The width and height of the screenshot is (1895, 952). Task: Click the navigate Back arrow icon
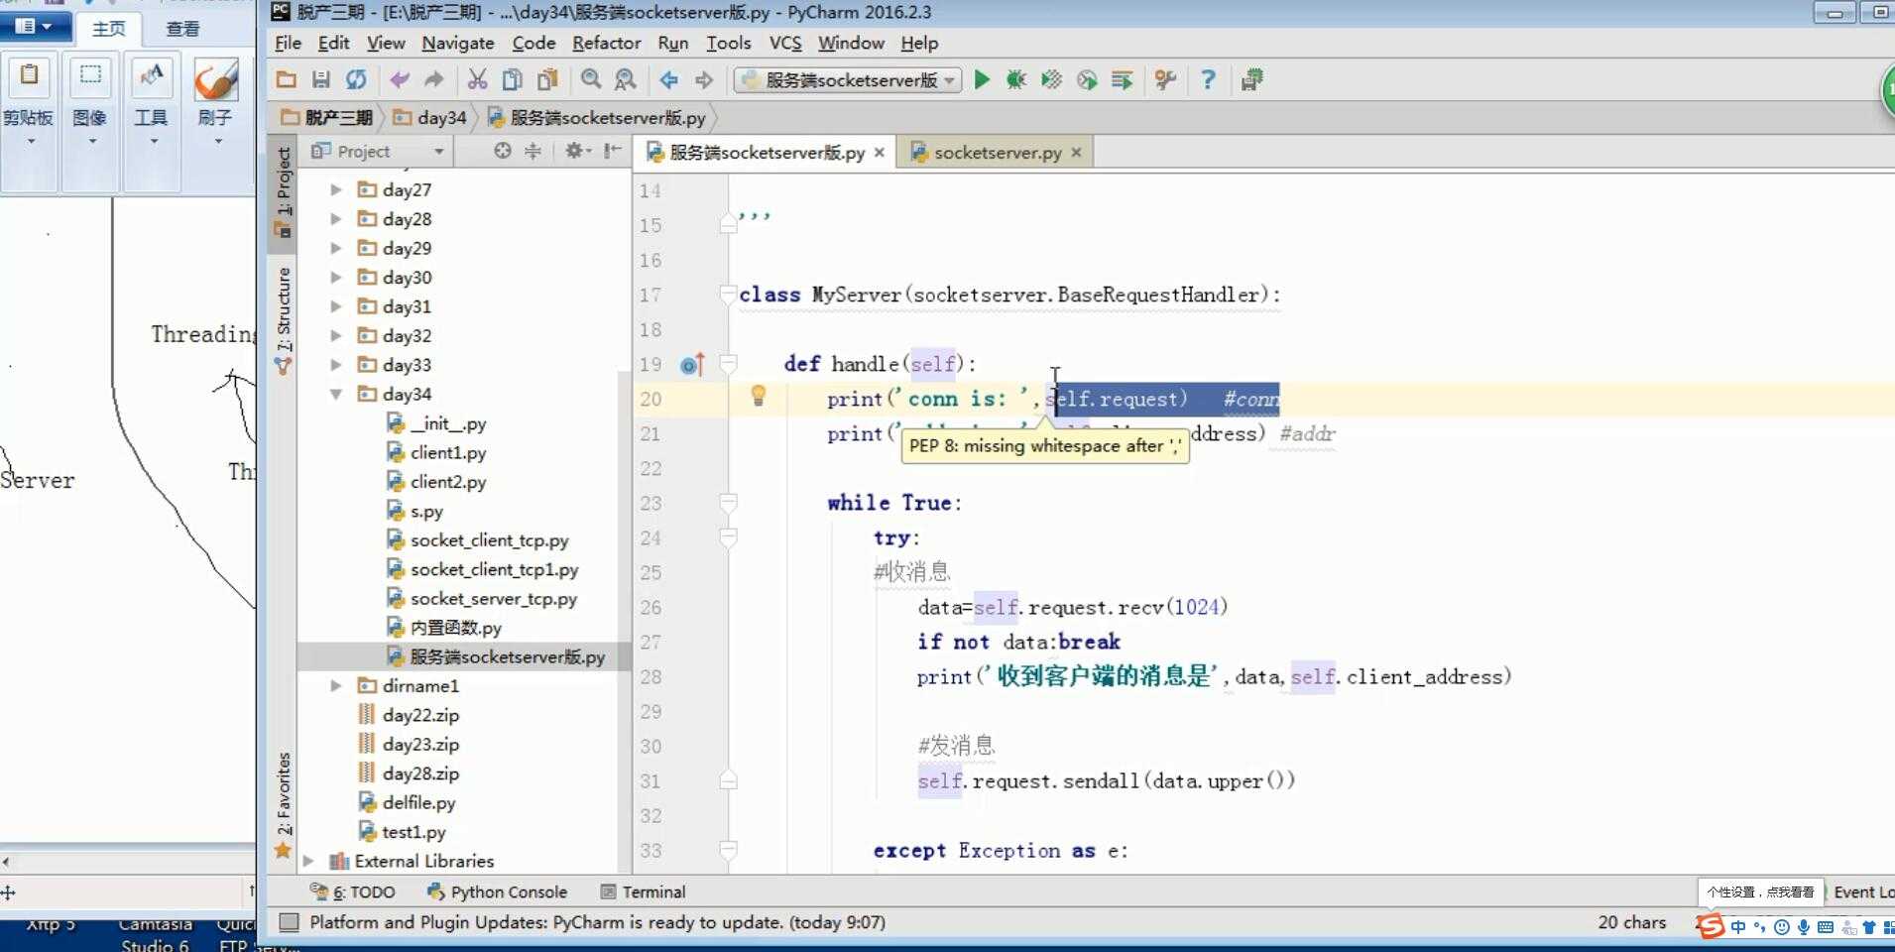(x=669, y=80)
